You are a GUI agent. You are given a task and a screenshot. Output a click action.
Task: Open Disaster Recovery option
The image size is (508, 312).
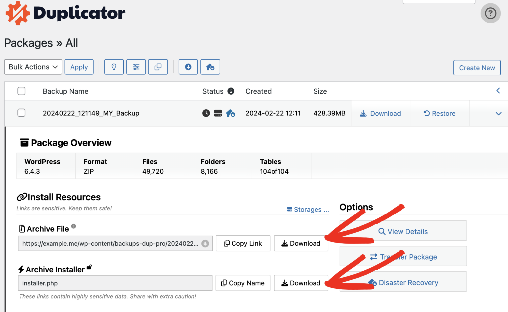[x=403, y=282]
